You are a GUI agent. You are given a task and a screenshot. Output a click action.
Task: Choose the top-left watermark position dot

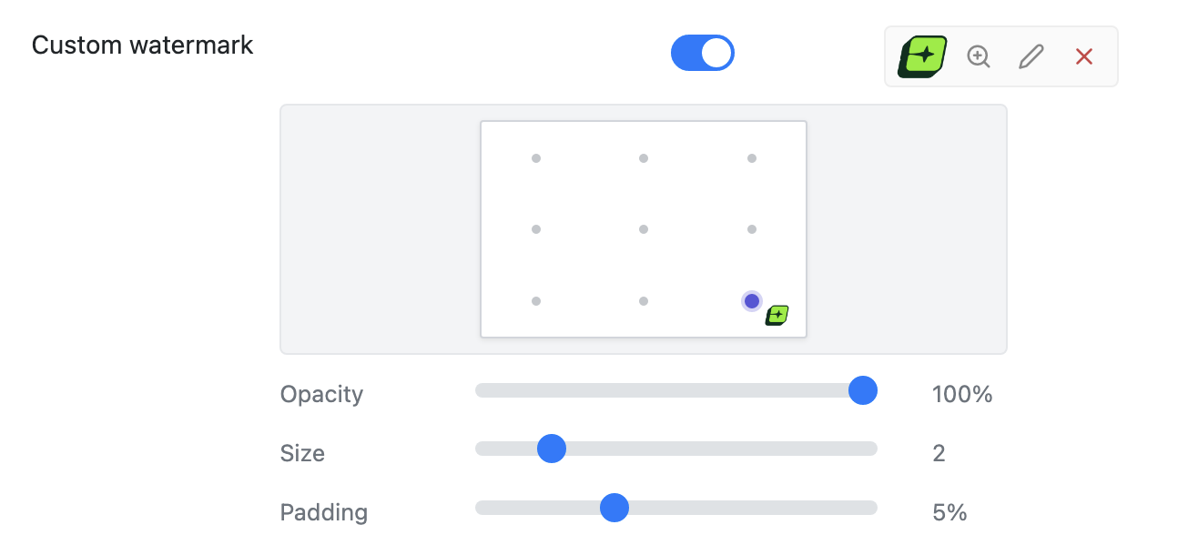pos(535,157)
